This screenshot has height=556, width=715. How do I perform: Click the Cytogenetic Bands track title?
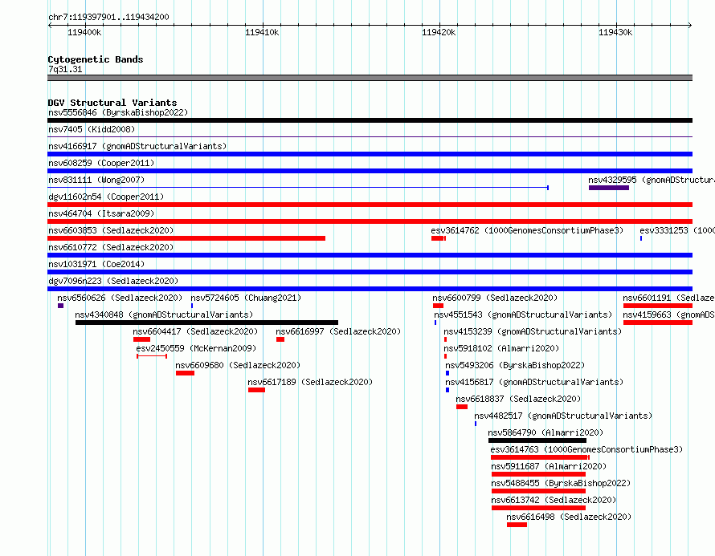[x=96, y=59]
